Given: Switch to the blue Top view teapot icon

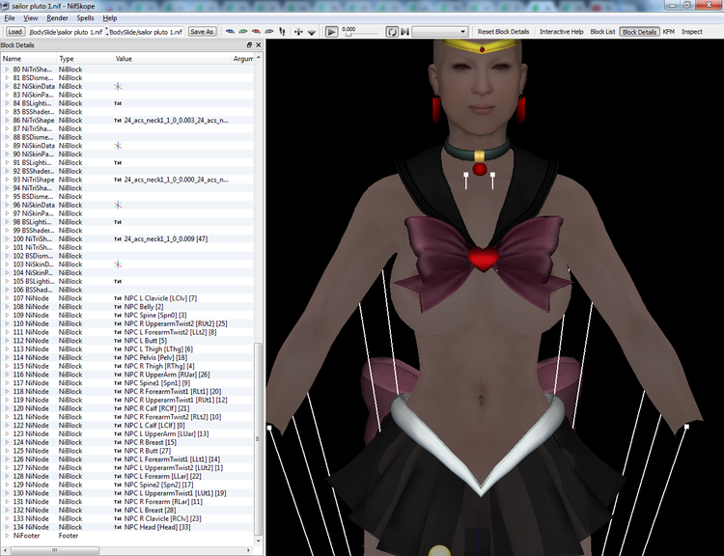Looking at the screenshot, I should pyautogui.click(x=230, y=32).
